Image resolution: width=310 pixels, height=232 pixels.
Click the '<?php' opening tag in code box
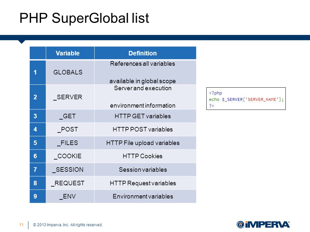[215, 93]
